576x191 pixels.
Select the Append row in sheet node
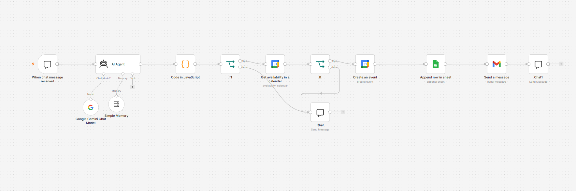coord(436,64)
